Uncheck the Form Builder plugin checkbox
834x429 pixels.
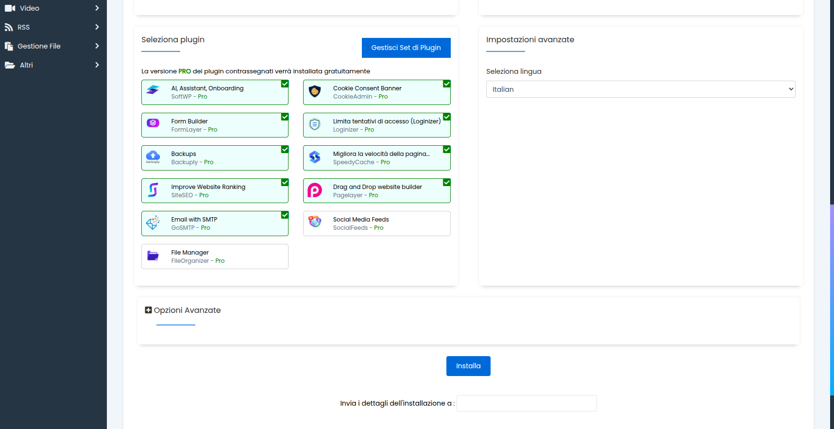(x=285, y=117)
